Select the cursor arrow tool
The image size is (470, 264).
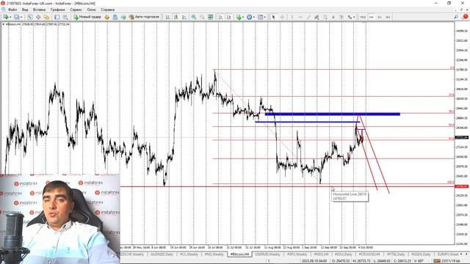273,17
